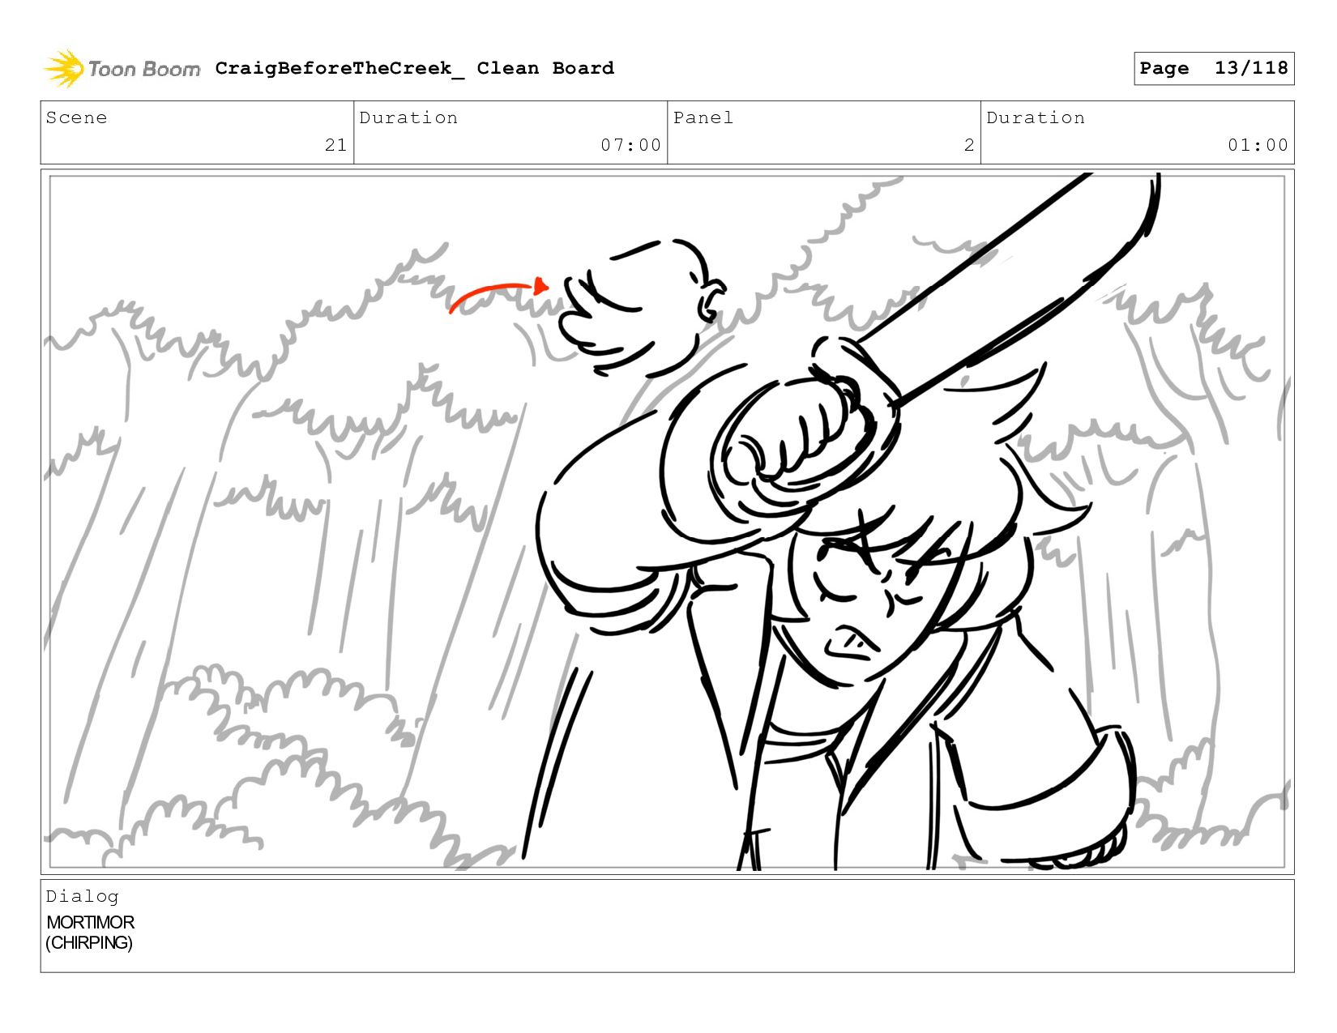Click the 'Page 13/118' box
Viewport: 1337px width, 1033px height.
click(x=1214, y=68)
